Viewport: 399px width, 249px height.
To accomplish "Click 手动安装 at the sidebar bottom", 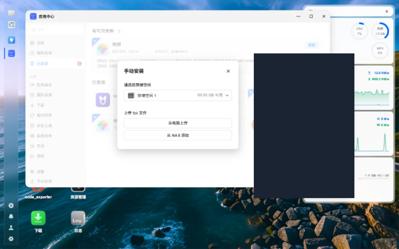I will click(x=56, y=181).
